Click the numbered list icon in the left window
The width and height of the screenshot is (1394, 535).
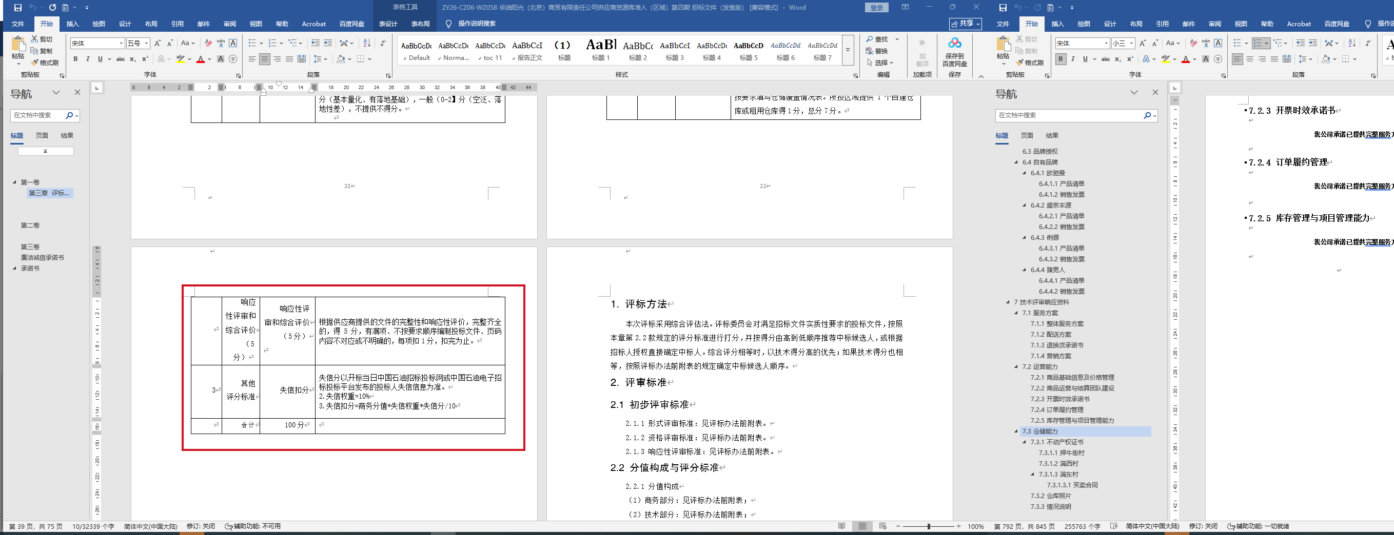click(x=272, y=43)
